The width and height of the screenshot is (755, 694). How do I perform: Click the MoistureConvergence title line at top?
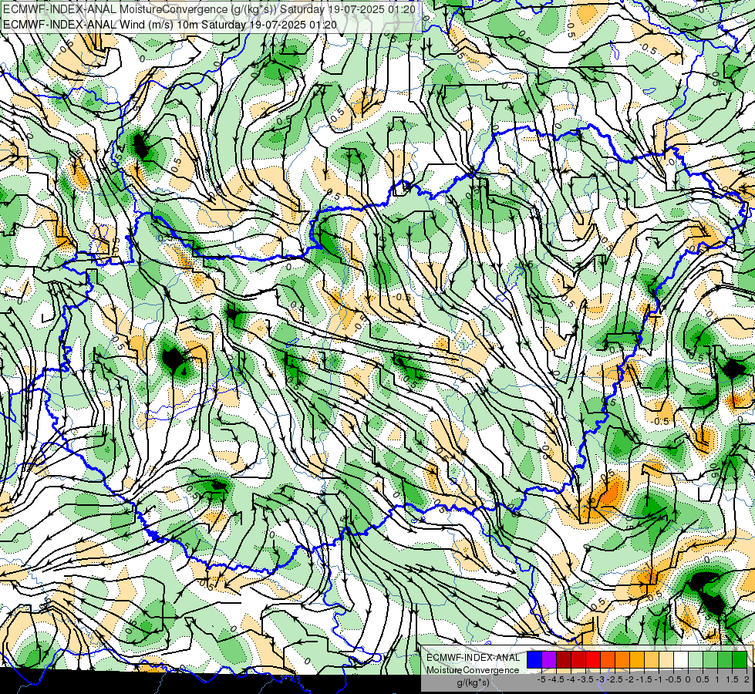click(209, 9)
